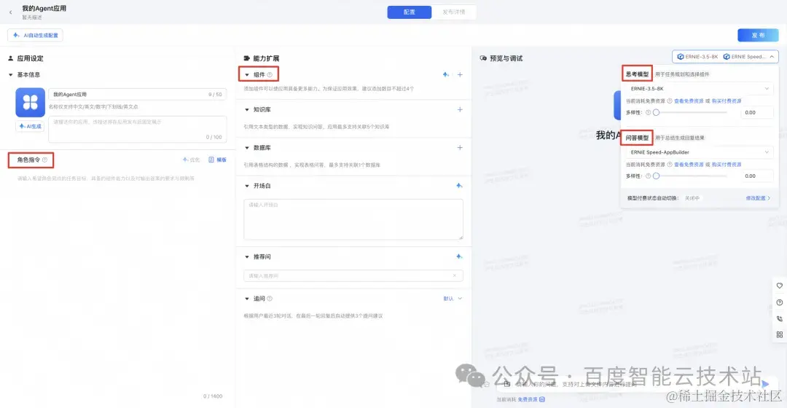
Task: Focus the 开场白 text area
Action: tap(353, 219)
